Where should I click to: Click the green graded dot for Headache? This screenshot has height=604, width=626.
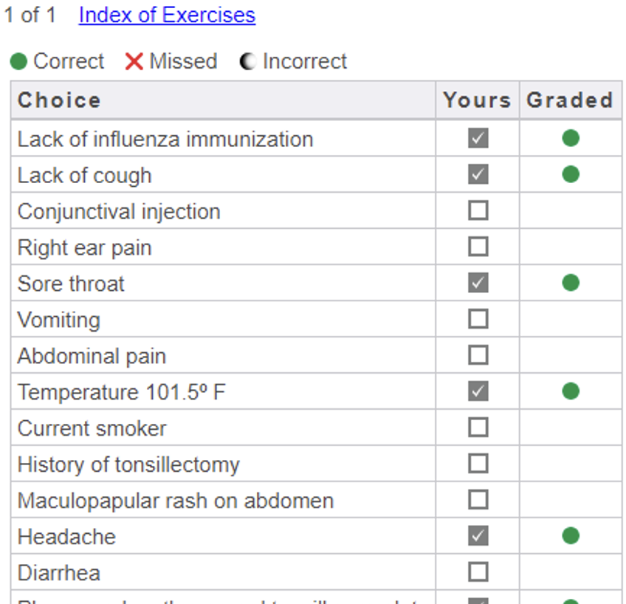point(571,536)
